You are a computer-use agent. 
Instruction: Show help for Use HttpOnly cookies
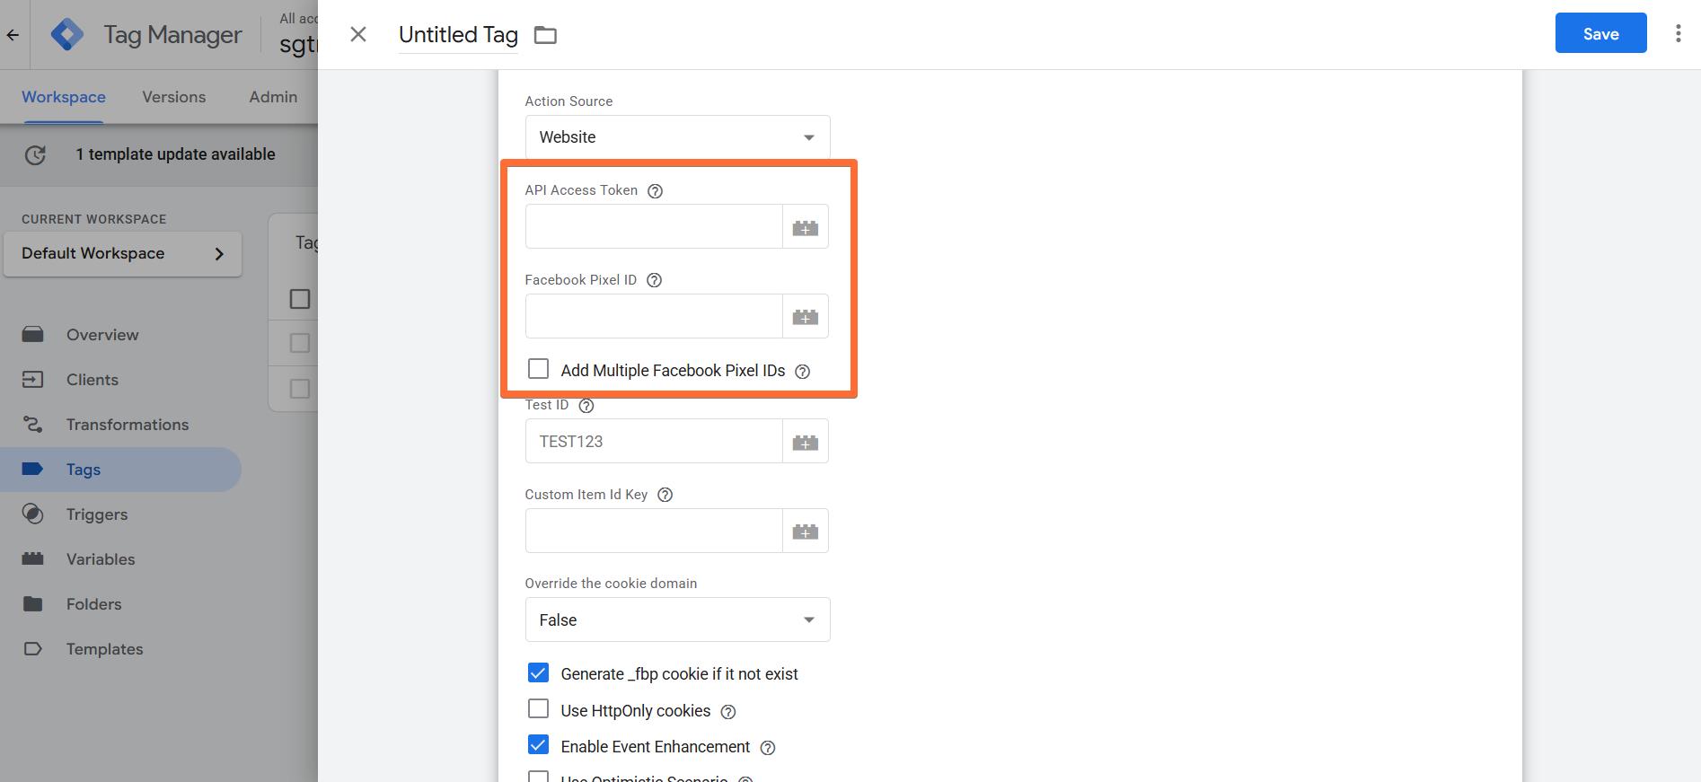click(x=728, y=711)
